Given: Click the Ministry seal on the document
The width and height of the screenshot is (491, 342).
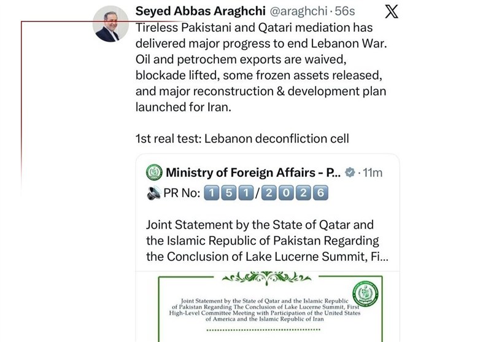Looking at the screenshot, I should [365, 293].
